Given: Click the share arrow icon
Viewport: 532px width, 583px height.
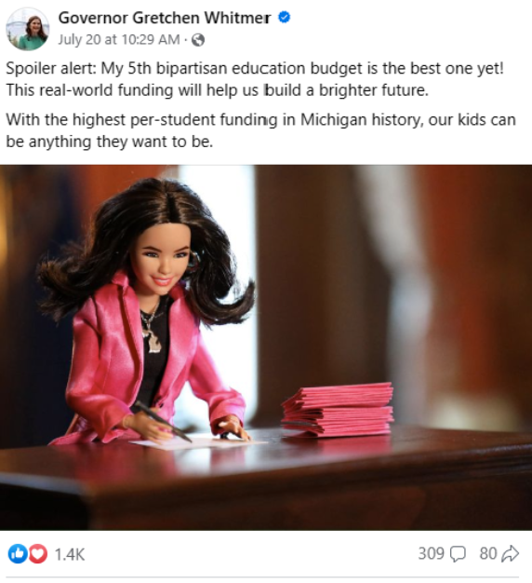Looking at the screenshot, I should 510,553.
